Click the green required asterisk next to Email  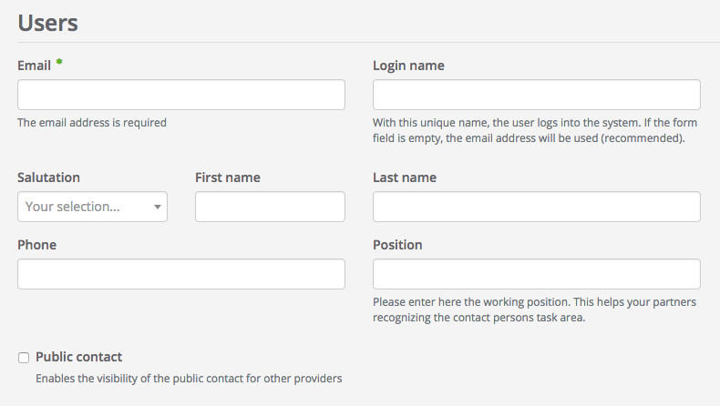[x=59, y=62]
